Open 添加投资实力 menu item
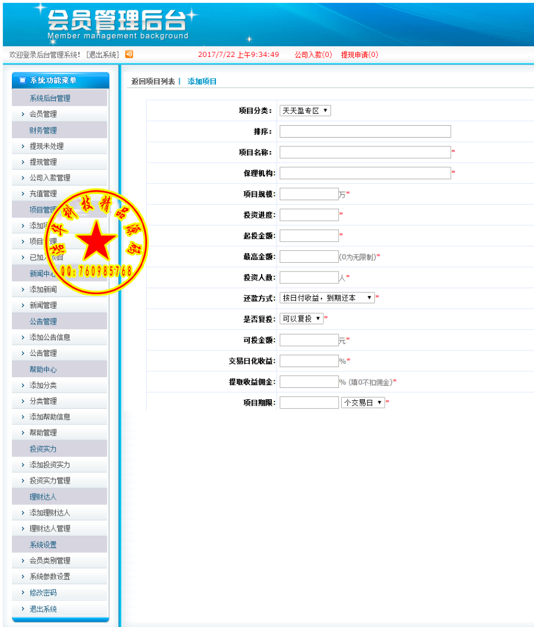The image size is (534, 627). 50,464
